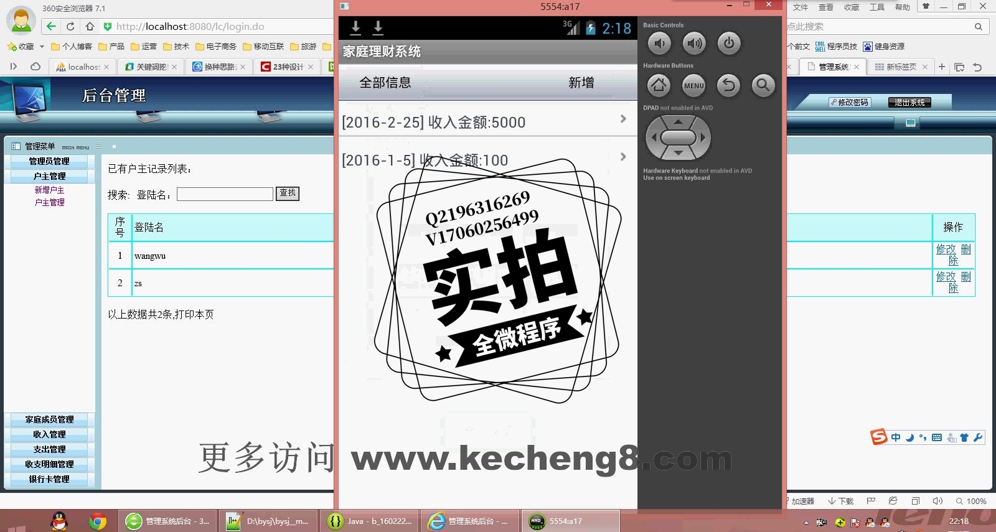
Task: Click the 下载 status bar item
Action: pos(841,501)
